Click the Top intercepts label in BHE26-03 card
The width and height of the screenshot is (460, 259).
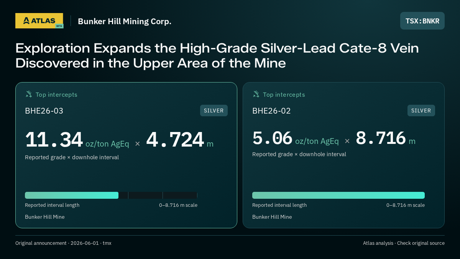click(x=56, y=94)
